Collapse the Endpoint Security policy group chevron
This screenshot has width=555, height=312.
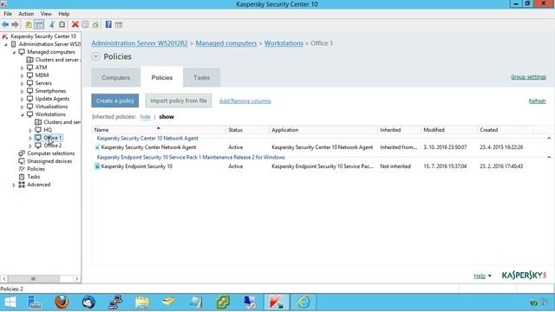tap(549, 157)
